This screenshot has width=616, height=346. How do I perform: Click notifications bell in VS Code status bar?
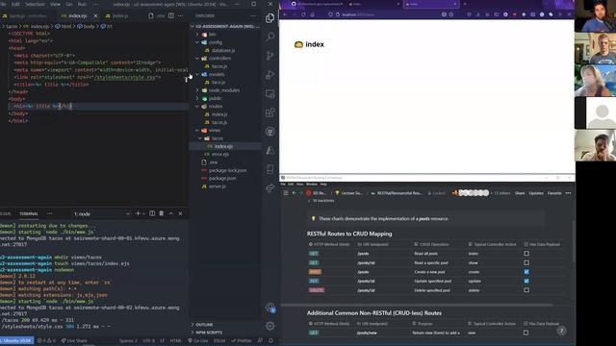click(x=270, y=340)
